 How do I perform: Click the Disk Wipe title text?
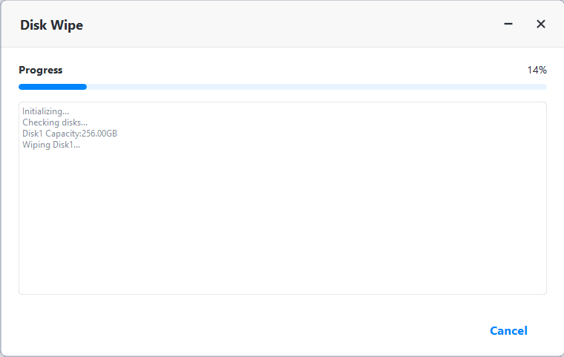(52, 25)
